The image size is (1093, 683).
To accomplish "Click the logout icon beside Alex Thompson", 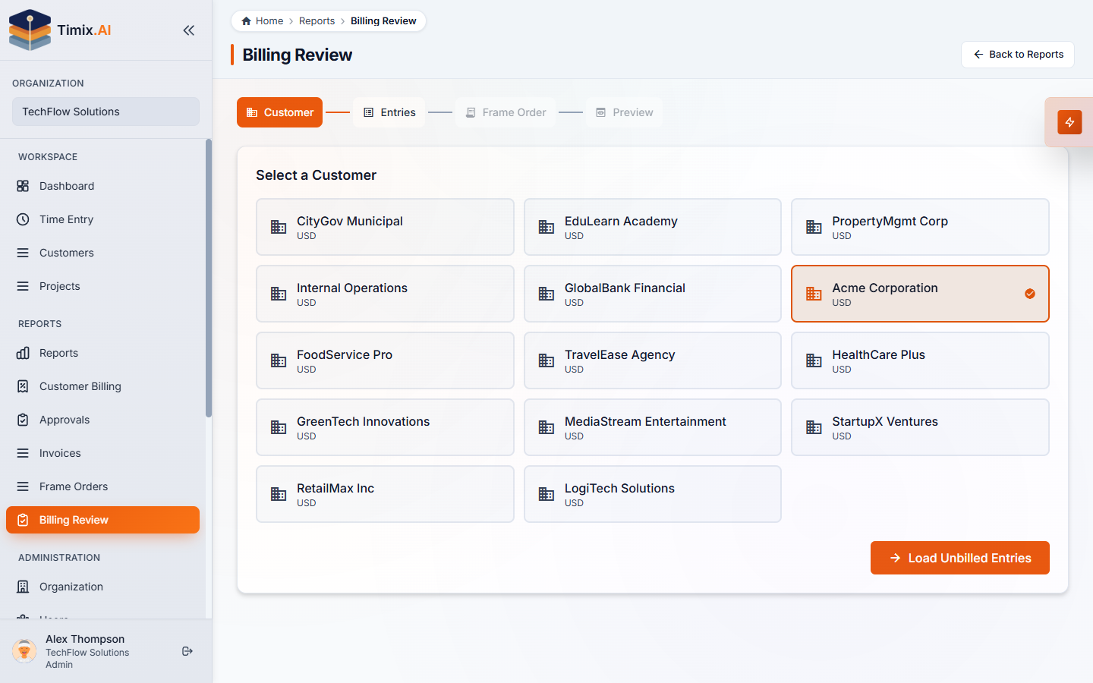I will [x=187, y=651].
